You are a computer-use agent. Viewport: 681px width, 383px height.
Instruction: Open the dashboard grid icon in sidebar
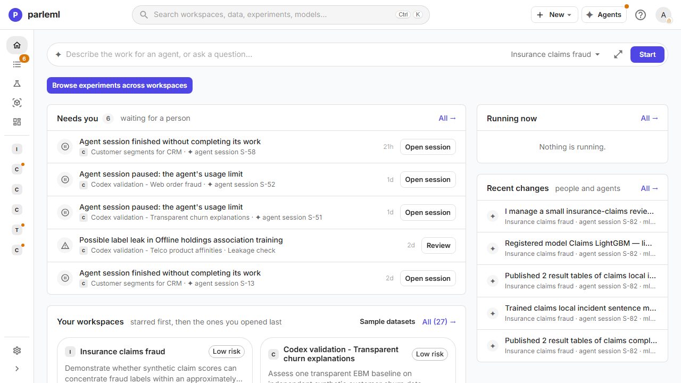tap(17, 122)
